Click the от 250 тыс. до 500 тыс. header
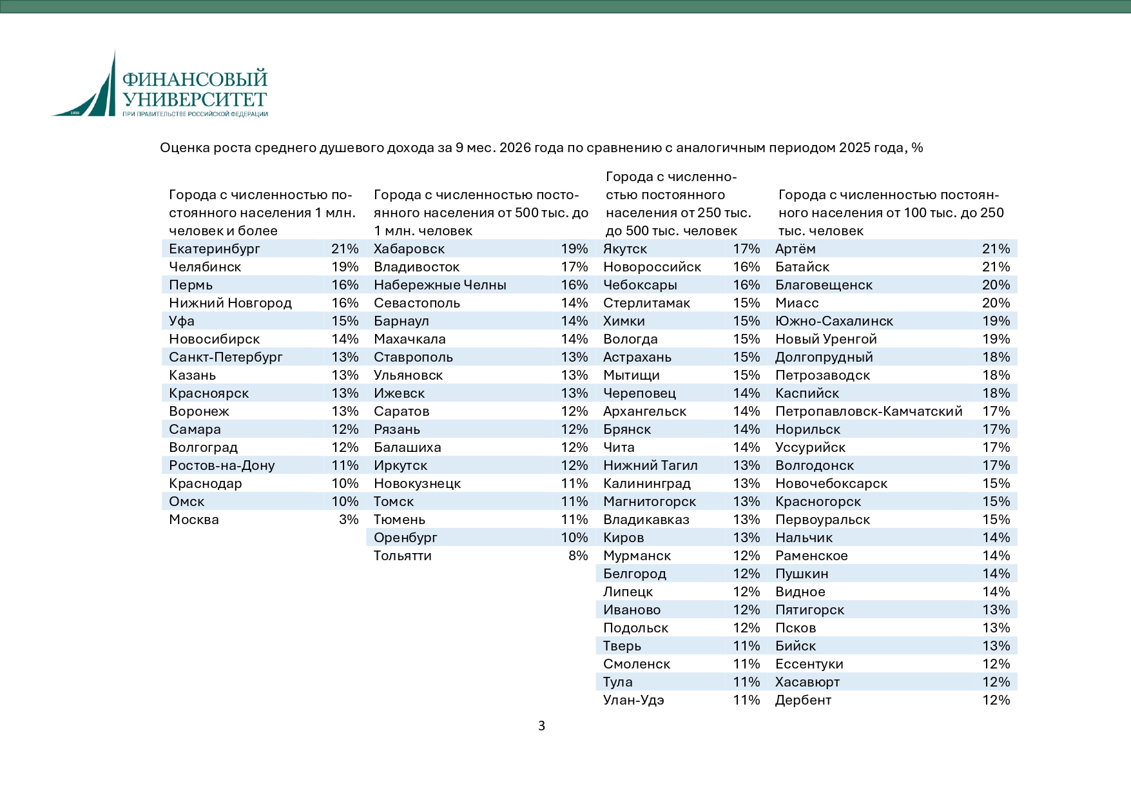Viewport: 1131px width, 800px height. [x=679, y=204]
